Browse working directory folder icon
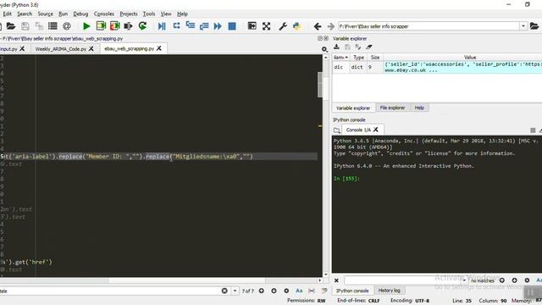The width and height of the screenshot is (542, 305). 534,26
